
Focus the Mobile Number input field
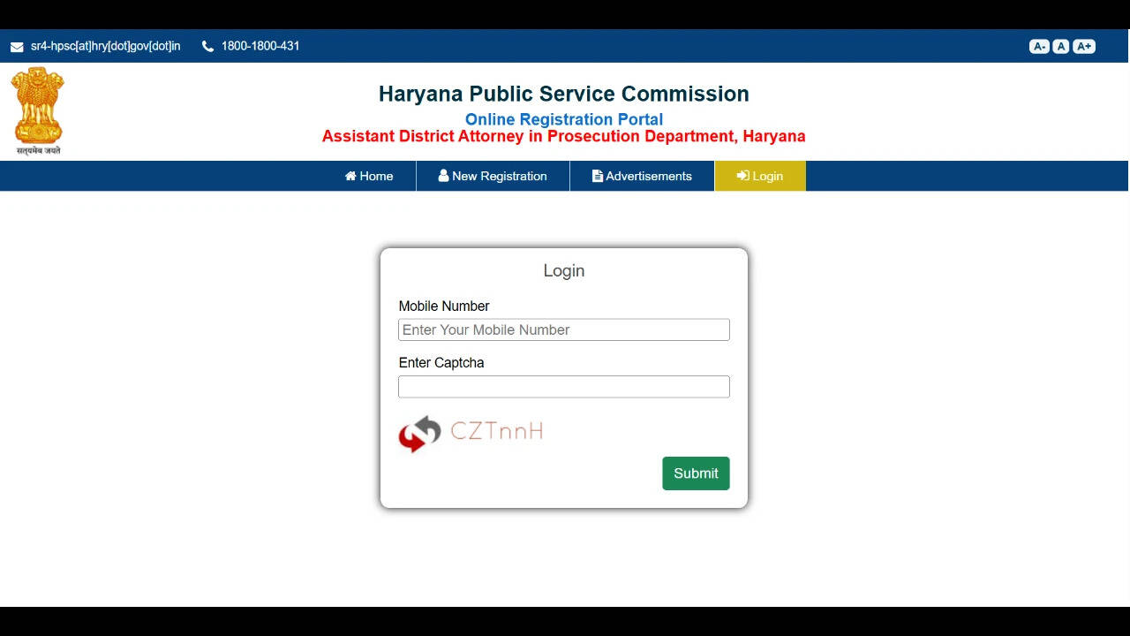point(564,329)
